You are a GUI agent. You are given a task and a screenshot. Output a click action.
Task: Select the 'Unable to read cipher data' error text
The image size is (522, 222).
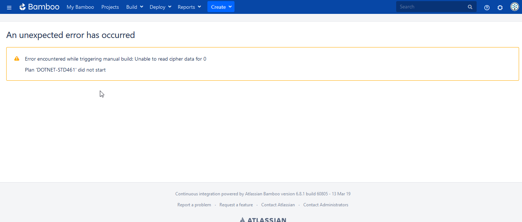(170, 59)
